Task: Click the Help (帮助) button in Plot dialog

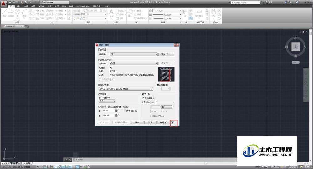Action: coord(163,122)
